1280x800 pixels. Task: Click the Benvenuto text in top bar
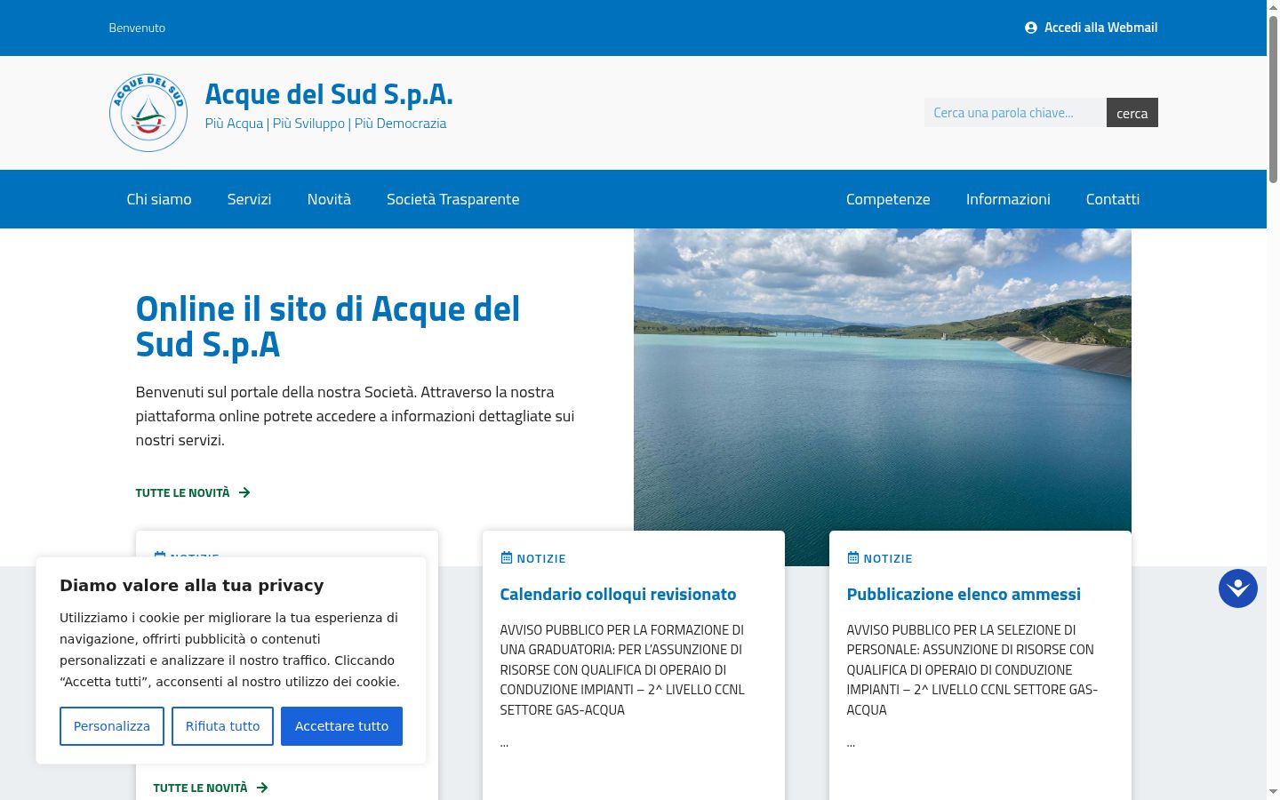click(137, 28)
